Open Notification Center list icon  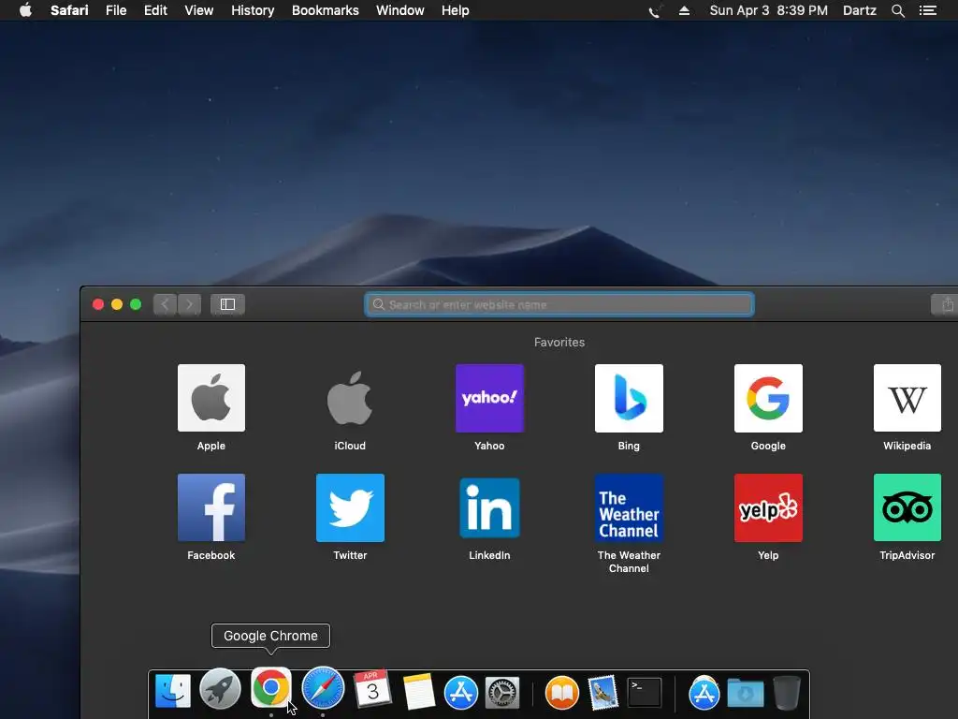(928, 10)
